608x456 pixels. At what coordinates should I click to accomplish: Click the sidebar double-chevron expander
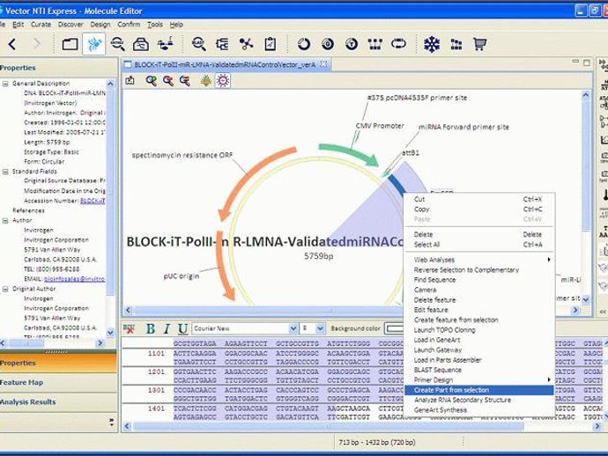click(111, 422)
